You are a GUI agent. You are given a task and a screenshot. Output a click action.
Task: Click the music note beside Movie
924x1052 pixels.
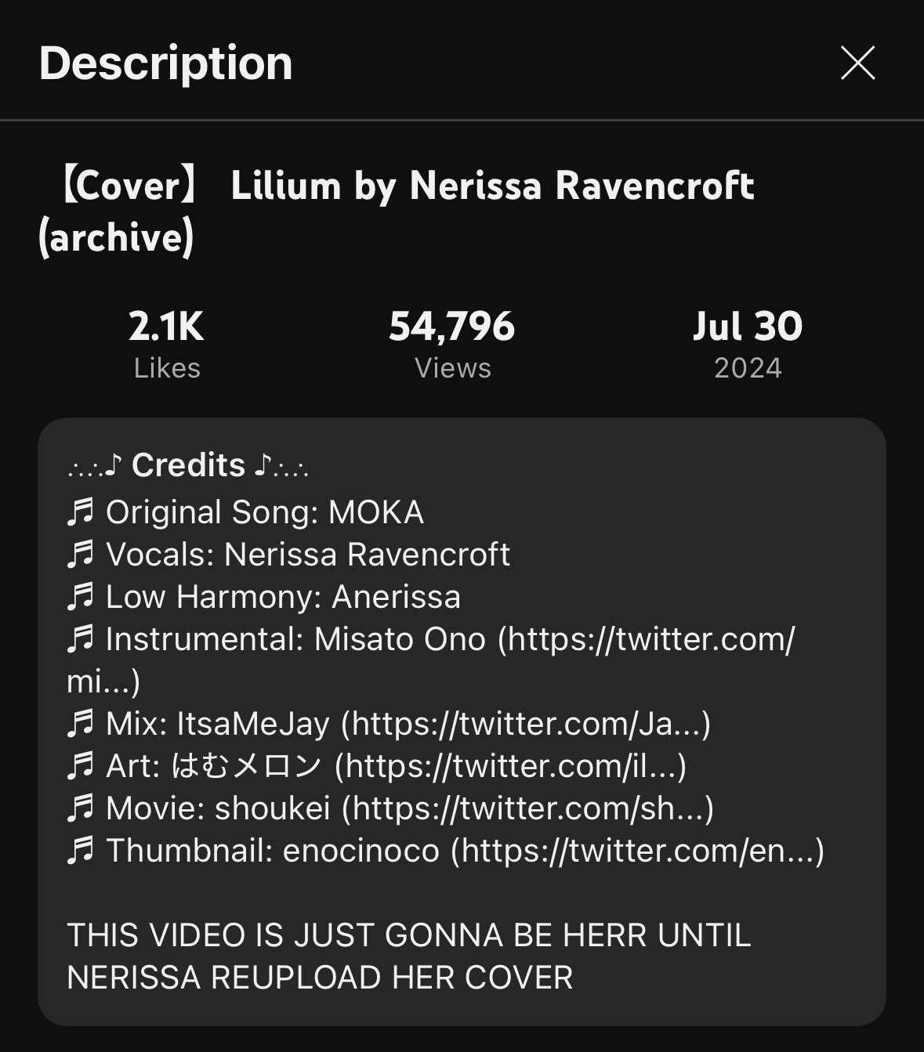click(80, 808)
